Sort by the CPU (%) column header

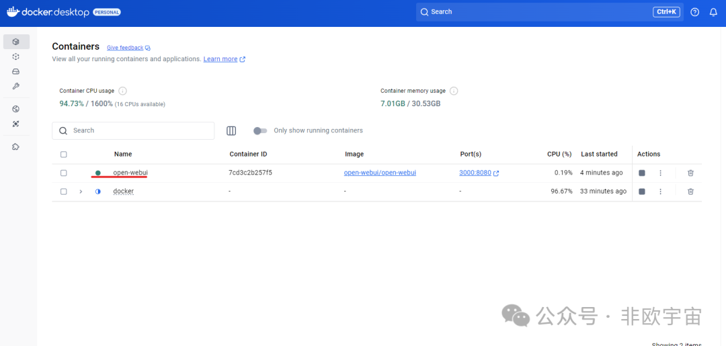[559, 154]
